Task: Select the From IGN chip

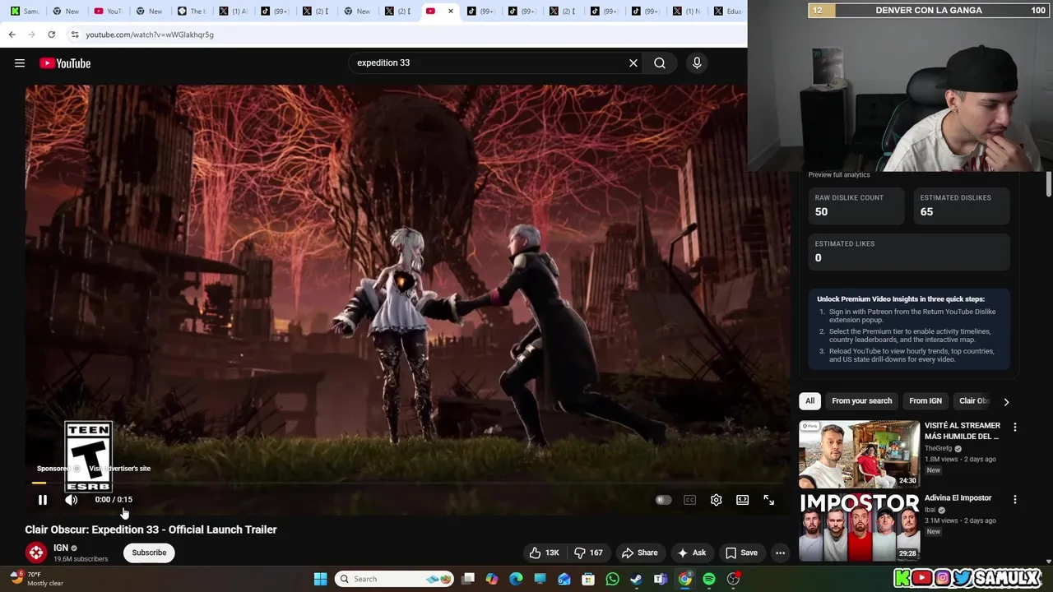Action: (x=925, y=401)
